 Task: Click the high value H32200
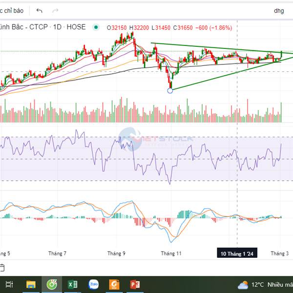[x=139, y=28]
